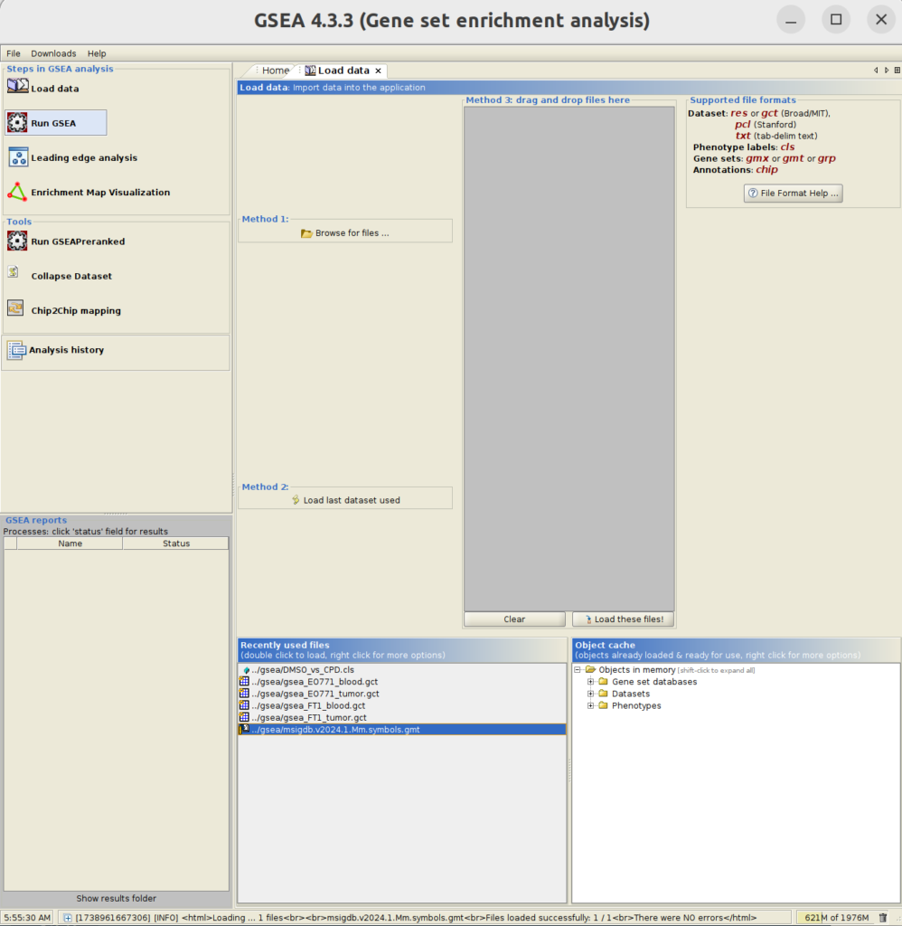Minimize the GSEA window

[x=791, y=20]
